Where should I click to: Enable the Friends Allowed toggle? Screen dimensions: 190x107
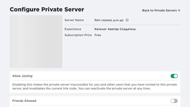(174, 101)
